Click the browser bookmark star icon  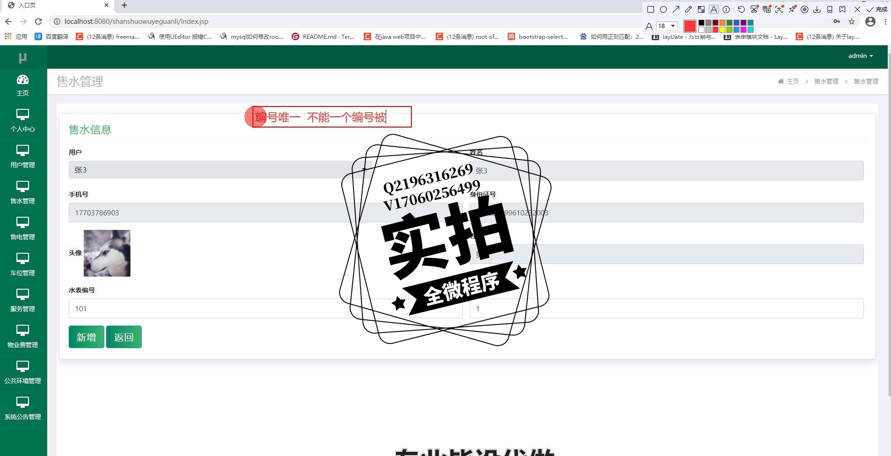[852, 21]
